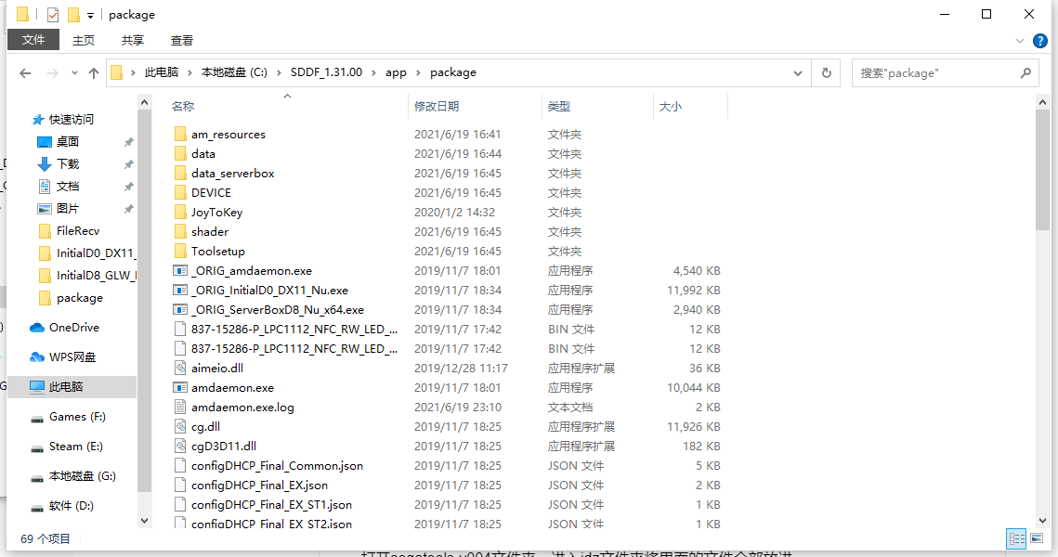This screenshot has height=557, width=1058.
Task: Select 文档 in the navigation pane
Action: click(x=68, y=186)
